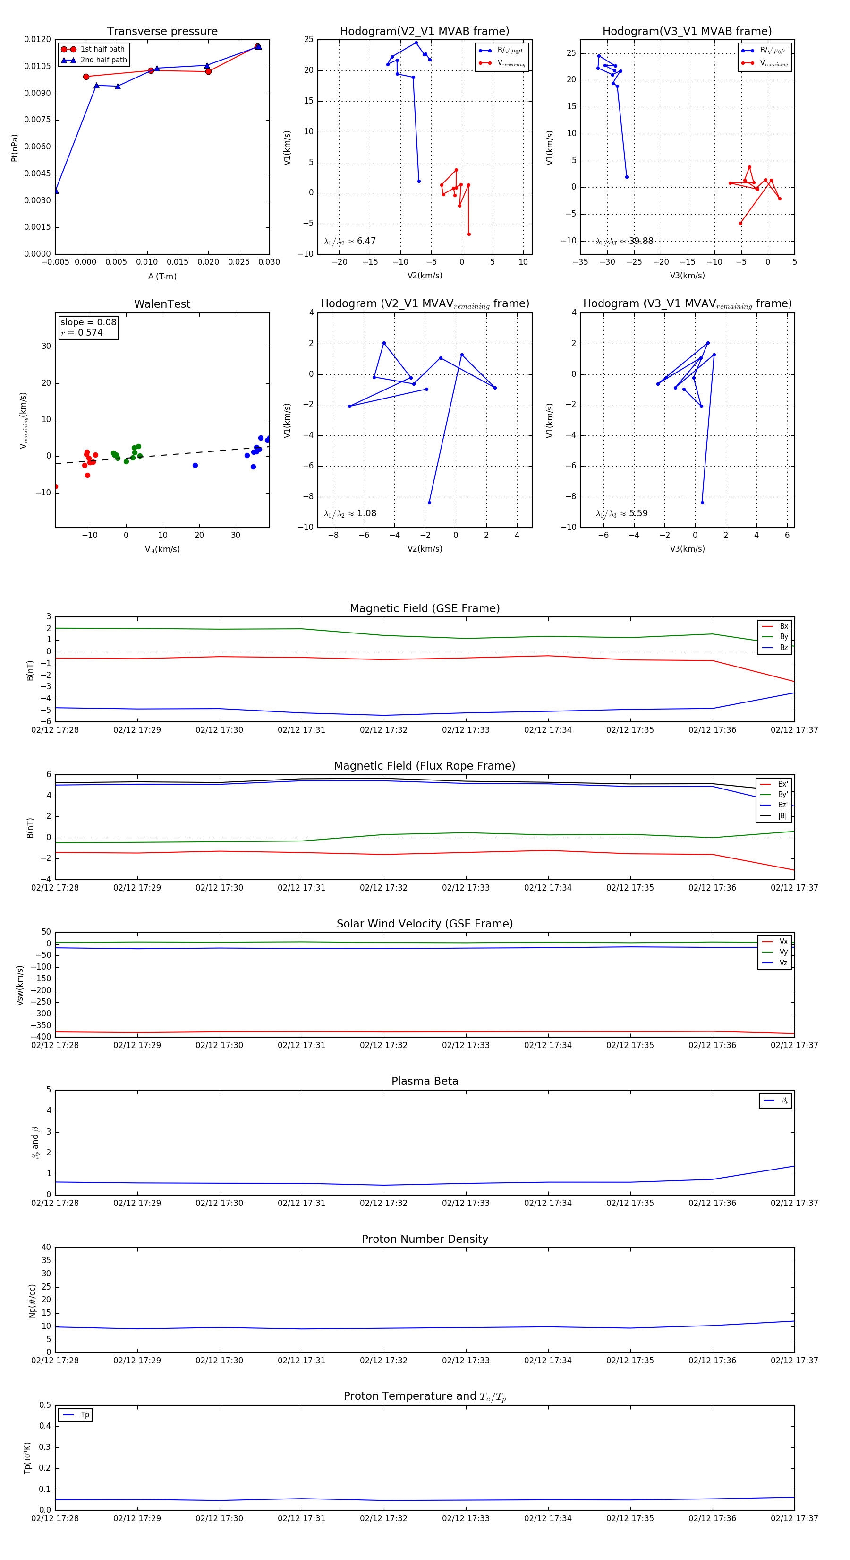
Task: Click the "A (T·m)" x-axis label
Action: click(x=162, y=277)
